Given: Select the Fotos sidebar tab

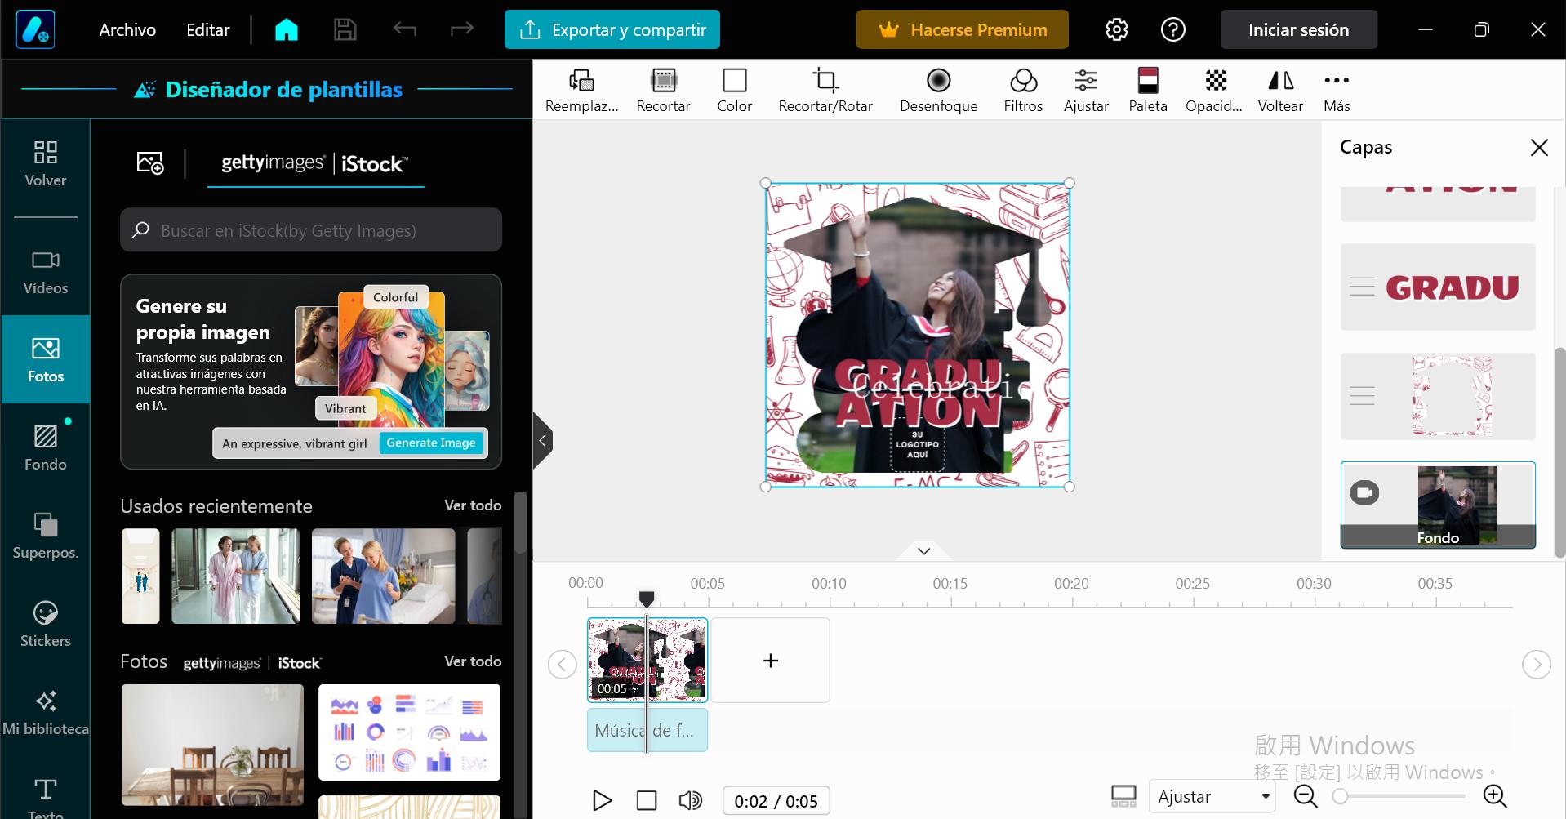Looking at the screenshot, I should pos(46,359).
